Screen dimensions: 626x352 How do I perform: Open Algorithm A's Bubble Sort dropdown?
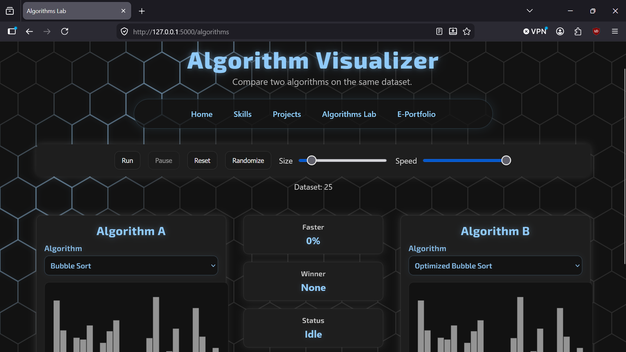(131, 266)
